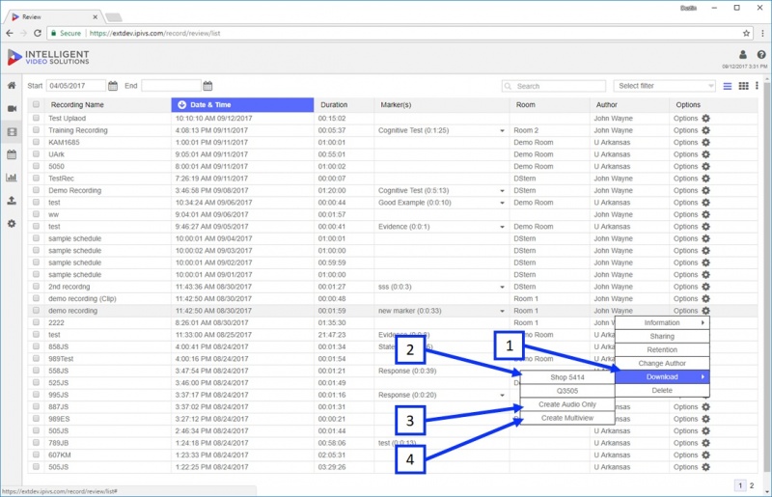Choose Delete in options menu
Viewport: 772px width, 497px height.
coord(662,390)
